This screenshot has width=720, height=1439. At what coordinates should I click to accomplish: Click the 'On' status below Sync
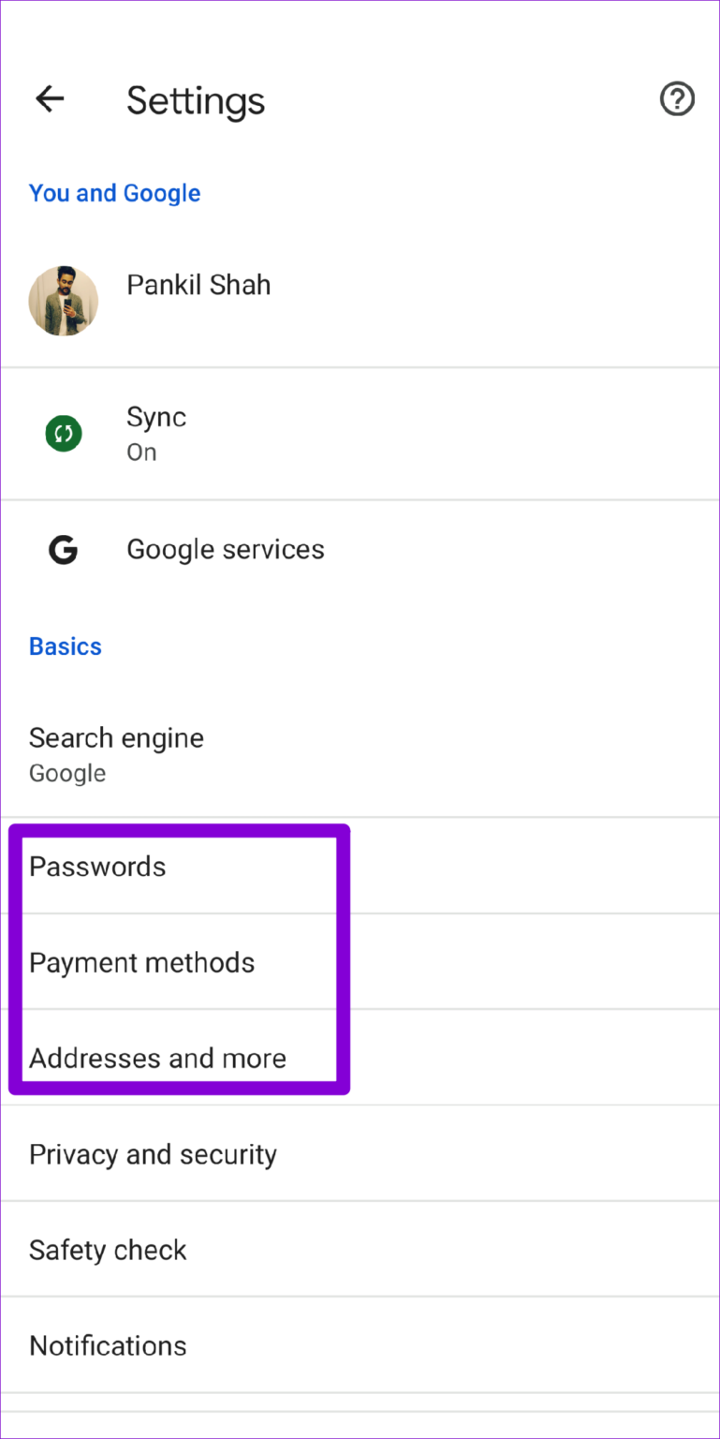point(141,452)
